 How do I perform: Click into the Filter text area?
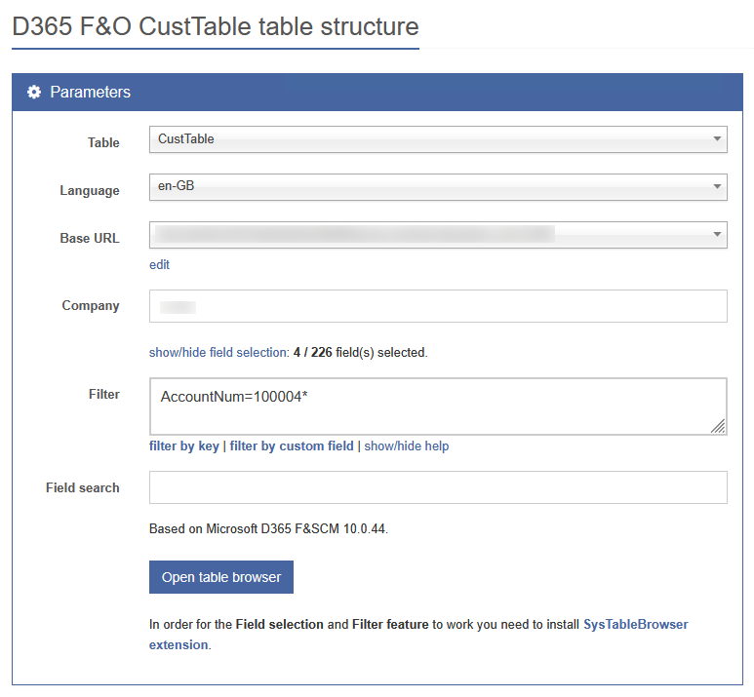(x=438, y=407)
